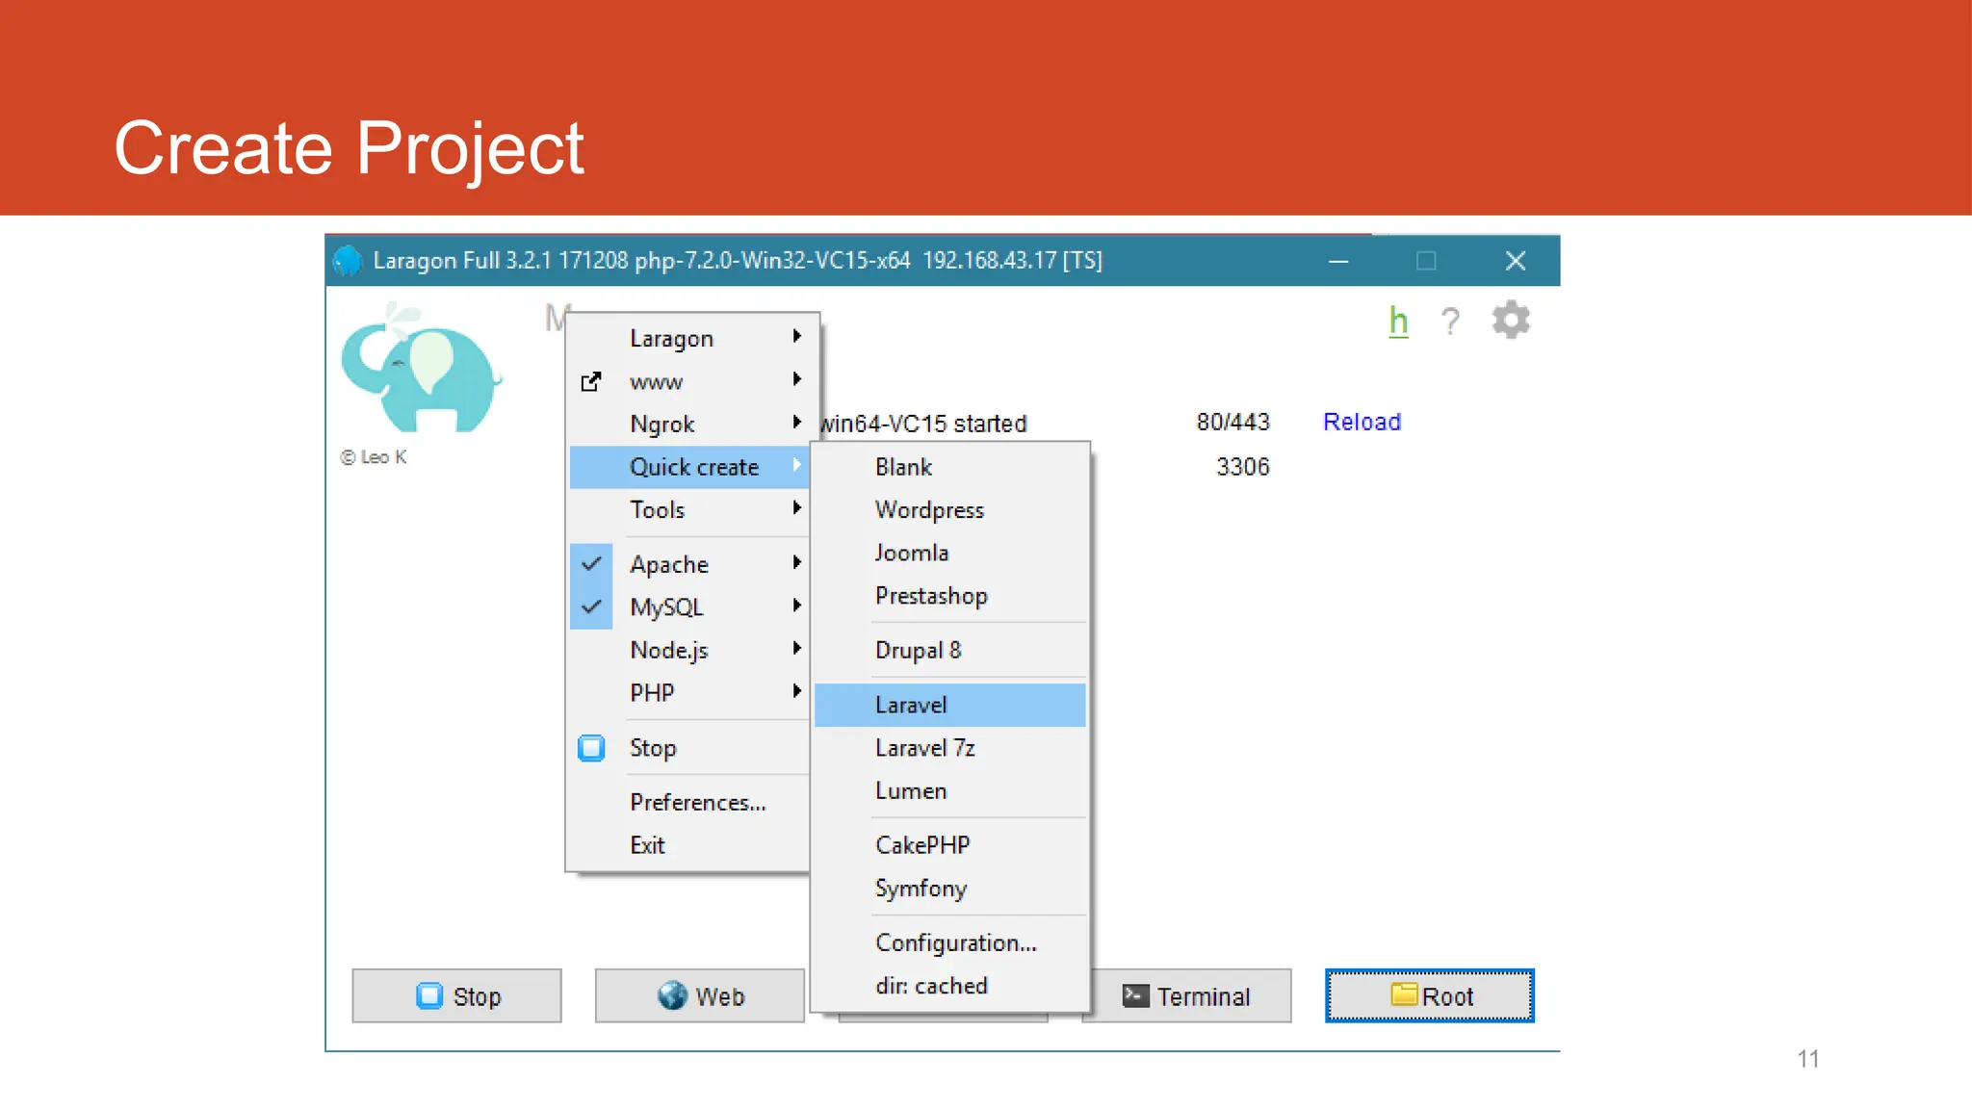Open the Ngrok menu entry
The width and height of the screenshot is (1972, 1109).
[x=689, y=424]
